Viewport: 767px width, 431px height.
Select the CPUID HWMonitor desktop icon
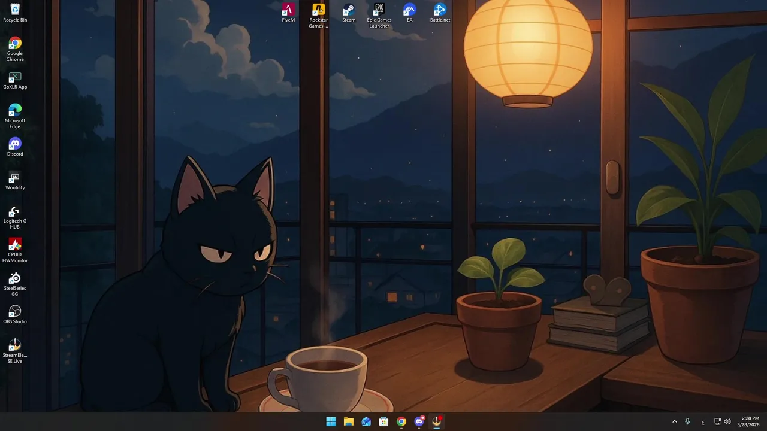coord(15,251)
